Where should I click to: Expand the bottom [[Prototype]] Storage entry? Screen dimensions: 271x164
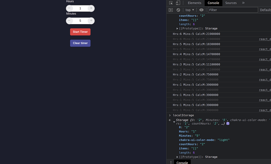[x=178, y=157]
